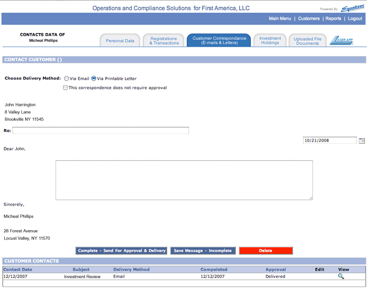Sort by Subject column header
The width and height of the screenshot is (367, 292).
[x=81, y=269]
